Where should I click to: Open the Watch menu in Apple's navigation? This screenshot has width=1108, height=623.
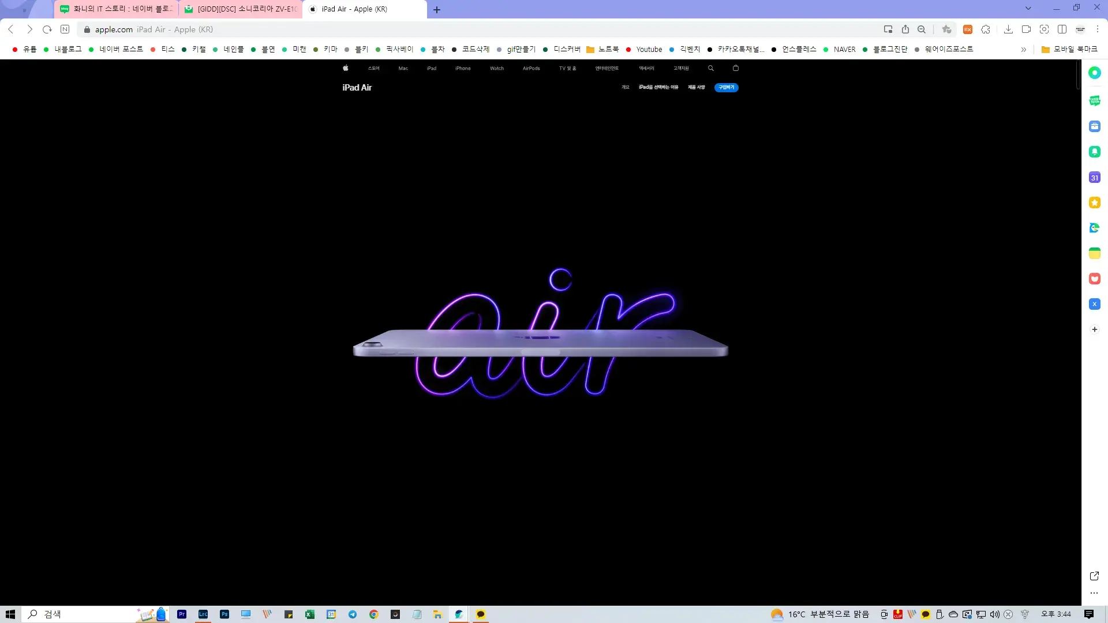point(497,68)
